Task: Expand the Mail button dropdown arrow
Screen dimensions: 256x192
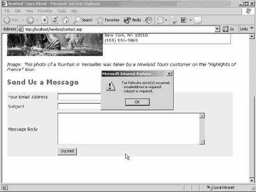Action: [x=166, y=20]
